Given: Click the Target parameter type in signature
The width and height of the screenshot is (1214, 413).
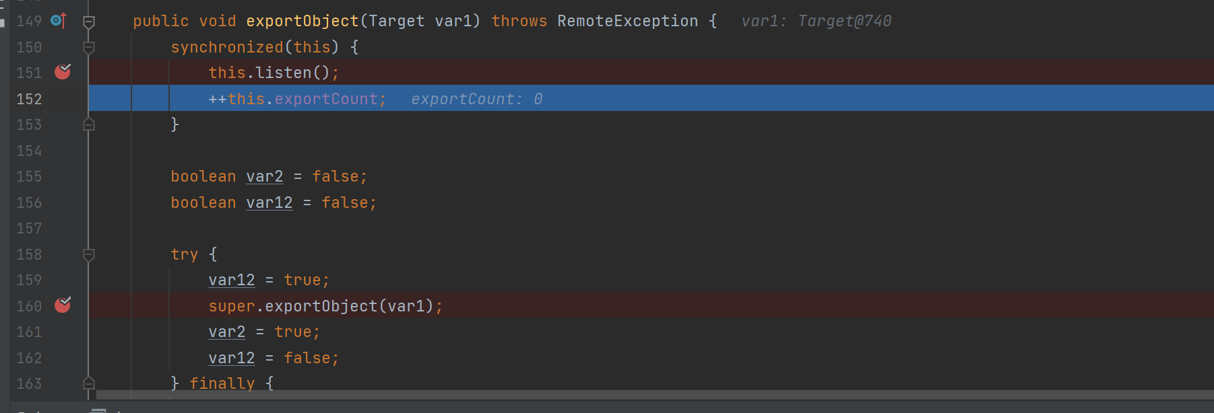Looking at the screenshot, I should point(396,22).
